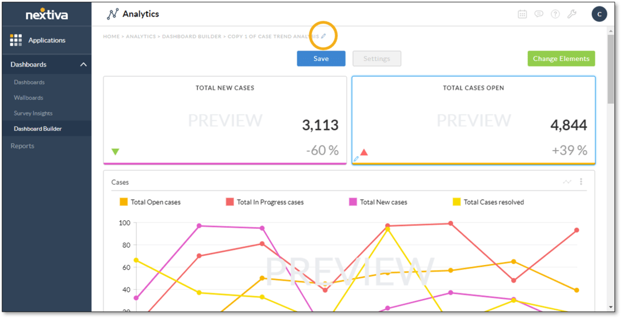
Task: Toggle Total In Progress cases legend series
Action: 264,202
